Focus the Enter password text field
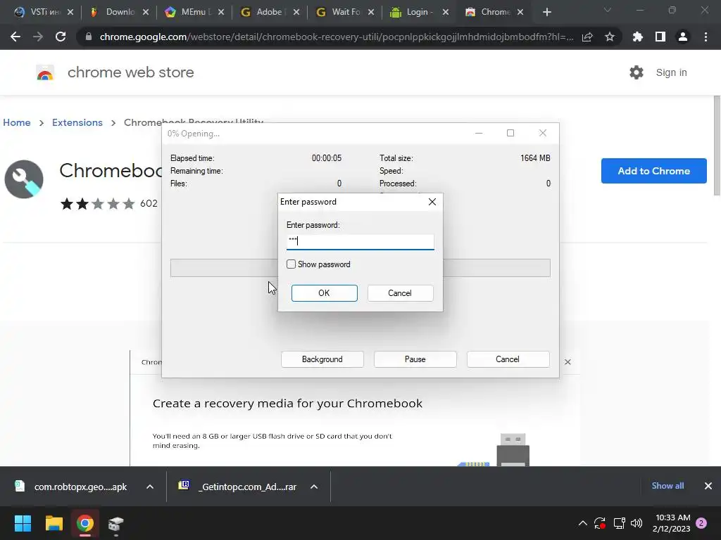This screenshot has height=540, width=721. [360, 242]
